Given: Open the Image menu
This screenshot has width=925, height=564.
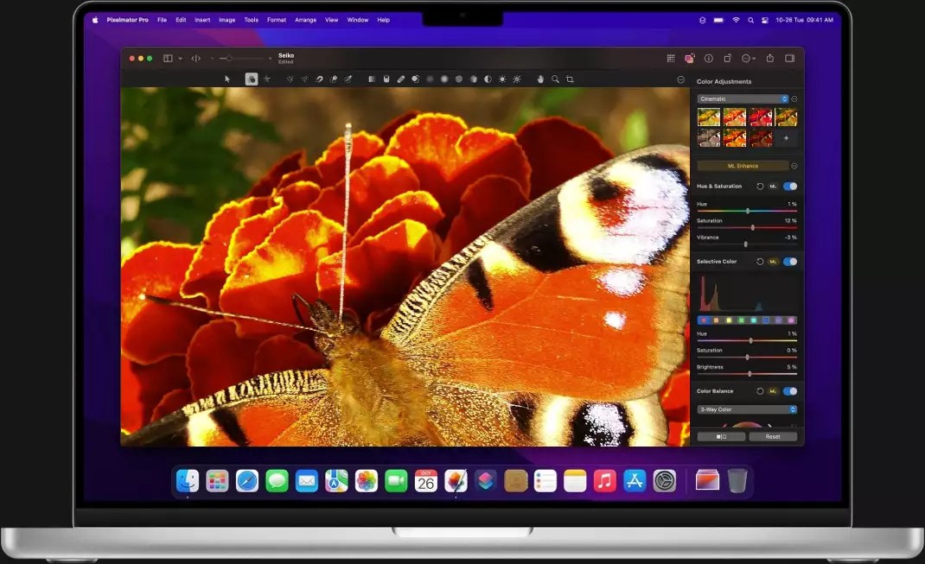Looking at the screenshot, I should [x=226, y=20].
